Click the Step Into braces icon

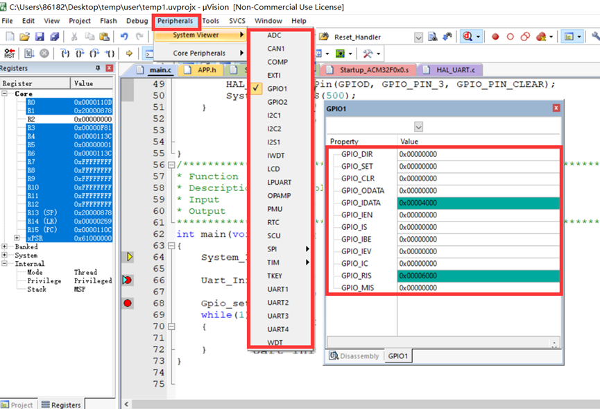pyautogui.click(x=65, y=53)
